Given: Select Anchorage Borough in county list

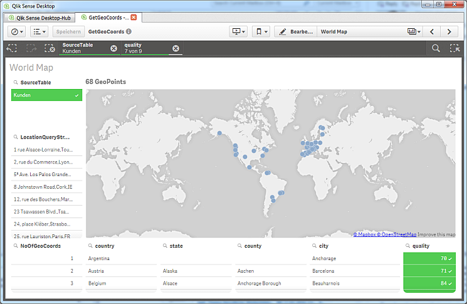Looking at the screenshot, I should click(x=271, y=283).
